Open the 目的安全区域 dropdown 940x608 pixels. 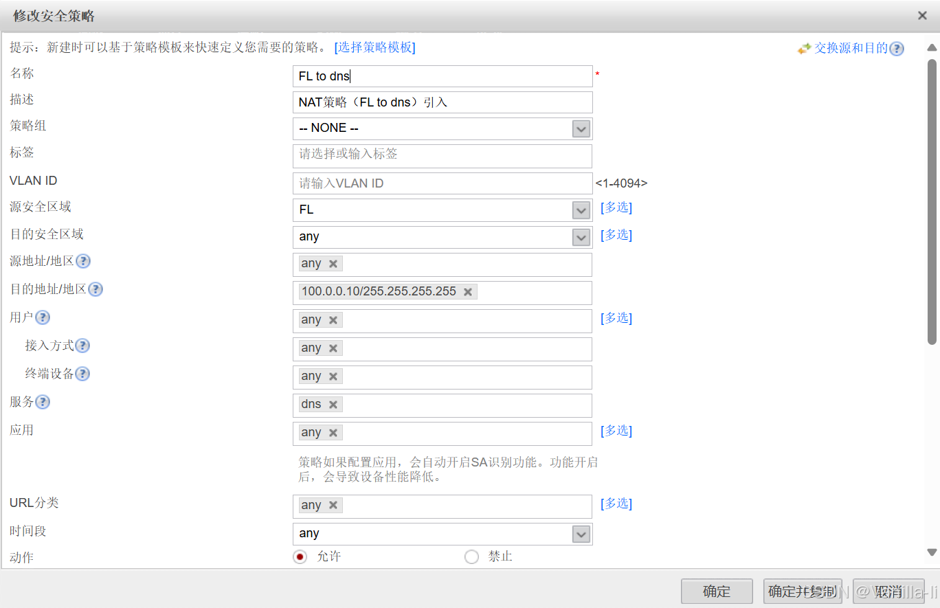[x=581, y=237]
